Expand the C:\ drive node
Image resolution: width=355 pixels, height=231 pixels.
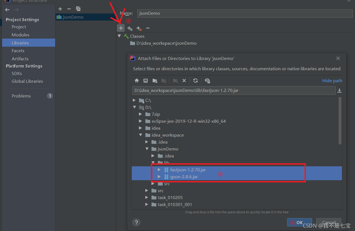tap(134, 100)
